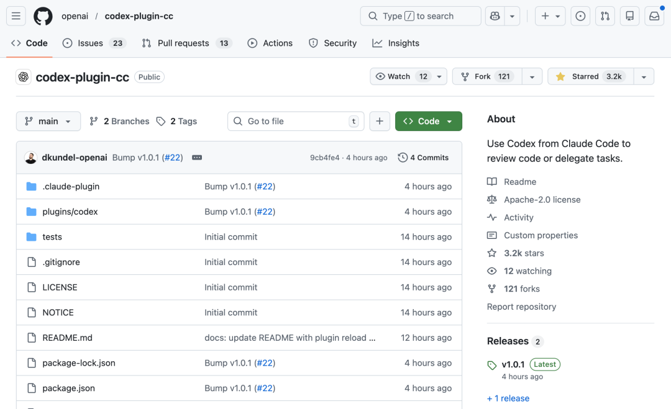Image resolution: width=671 pixels, height=409 pixels.
Task: Expand the green Code dropdown
Action: (428, 121)
